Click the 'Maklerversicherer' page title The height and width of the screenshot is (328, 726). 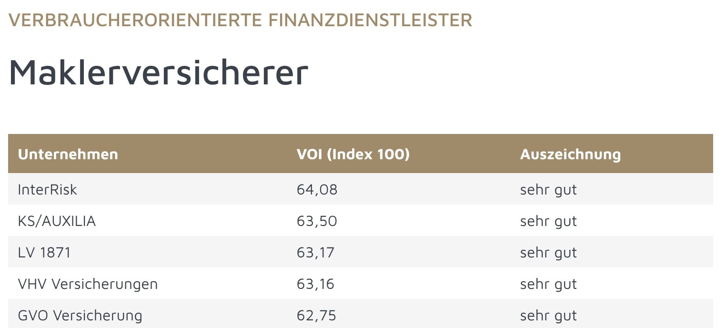click(158, 72)
